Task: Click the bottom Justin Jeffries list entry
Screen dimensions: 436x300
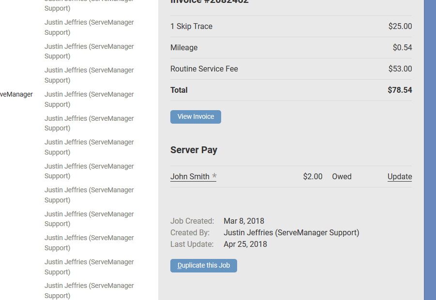Action: (x=89, y=290)
